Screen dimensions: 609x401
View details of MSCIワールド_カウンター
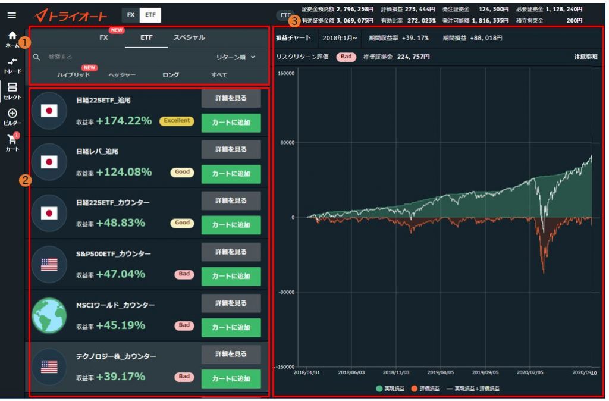(231, 303)
